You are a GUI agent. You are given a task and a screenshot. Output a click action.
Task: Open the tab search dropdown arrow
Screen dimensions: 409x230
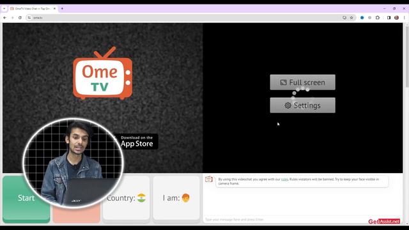click(4, 8)
